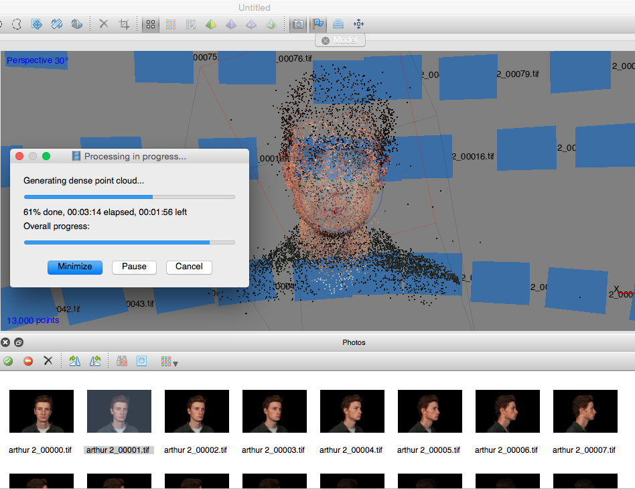
Task: Choose the Resize Region tool
Action: tap(37, 24)
